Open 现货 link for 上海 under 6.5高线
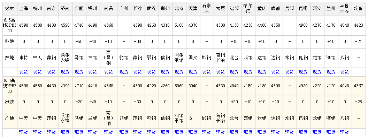368x140 pixels. (24, 72)
